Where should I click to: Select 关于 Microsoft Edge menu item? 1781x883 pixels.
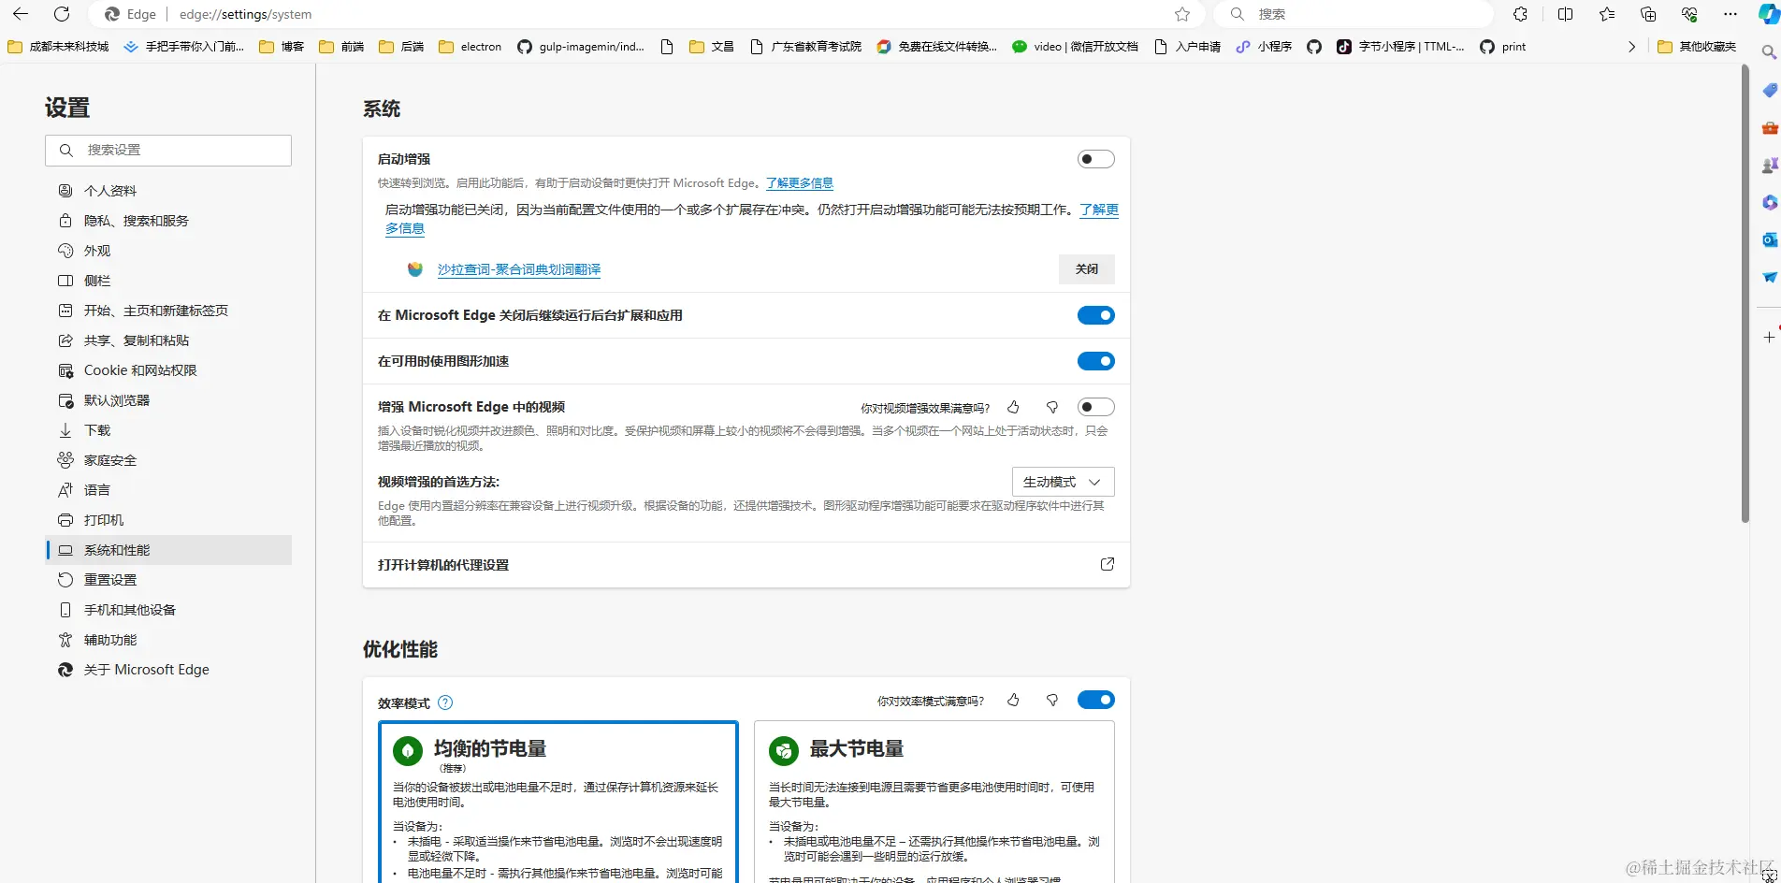point(168,670)
